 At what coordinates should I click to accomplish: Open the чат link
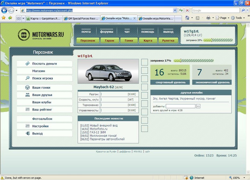tap(127, 32)
